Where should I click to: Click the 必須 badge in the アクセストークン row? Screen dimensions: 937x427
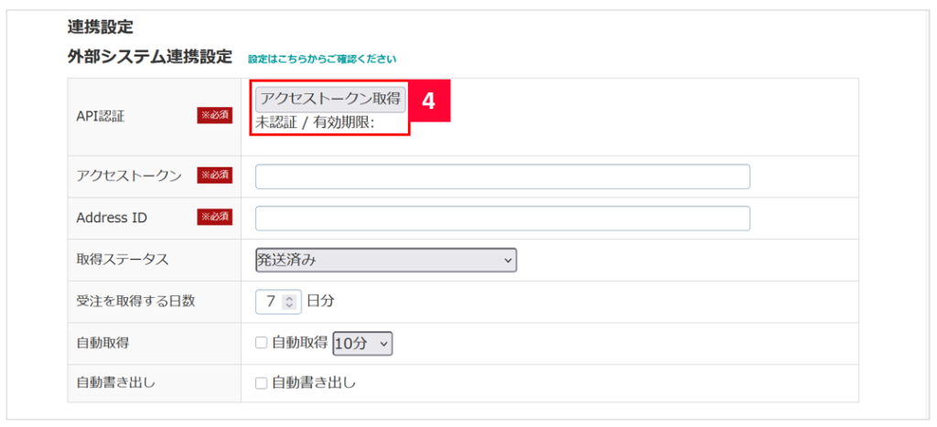click(214, 176)
